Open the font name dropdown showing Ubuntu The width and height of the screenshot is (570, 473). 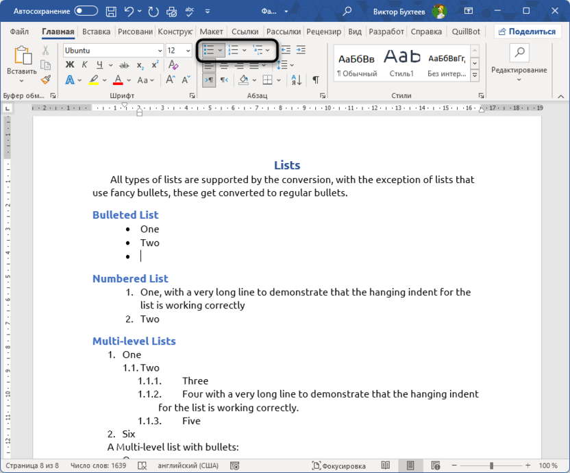point(160,49)
